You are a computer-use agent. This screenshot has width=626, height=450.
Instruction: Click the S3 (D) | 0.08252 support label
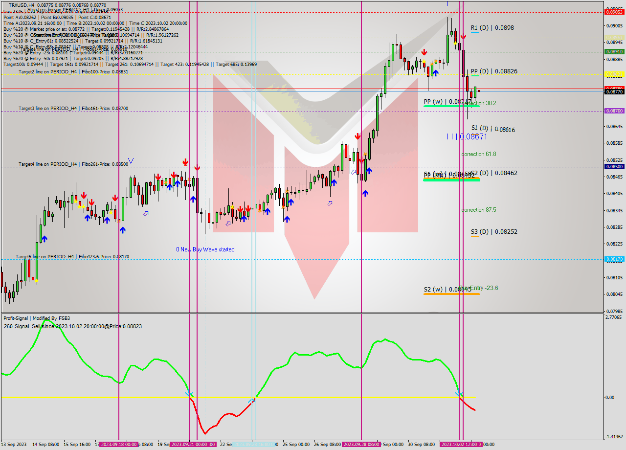click(494, 231)
